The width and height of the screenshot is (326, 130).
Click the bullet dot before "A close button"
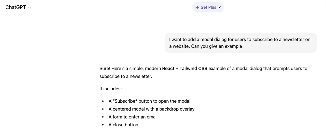[x=103, y=125]
